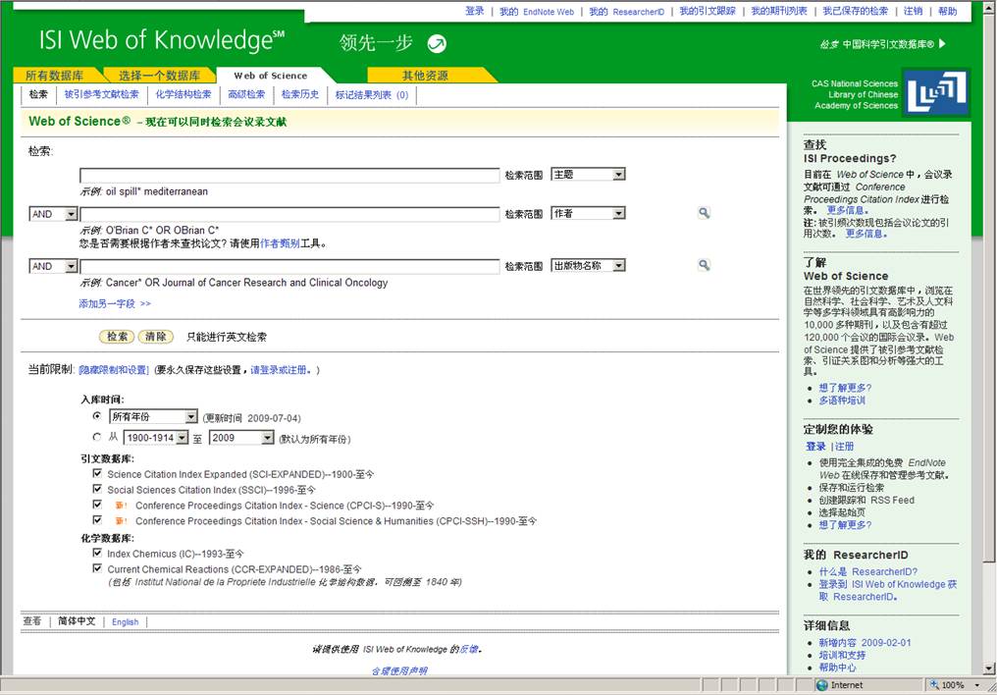Screen dimensions: 997x695
Task: Open the 主题 search range dropdown
Action: [x=588, y=174]
